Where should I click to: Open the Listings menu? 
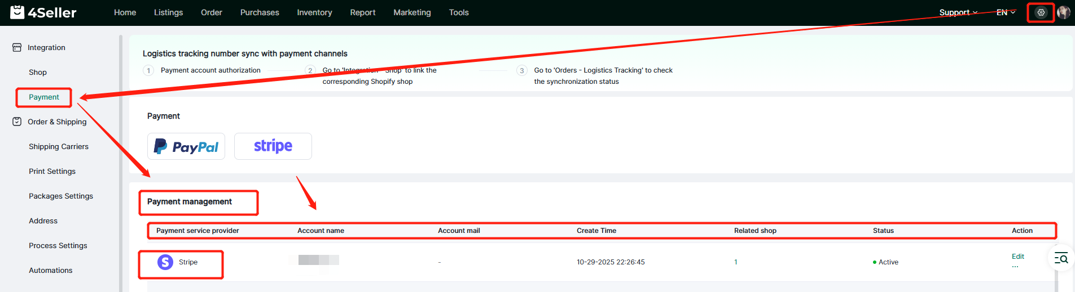[168, 12]
